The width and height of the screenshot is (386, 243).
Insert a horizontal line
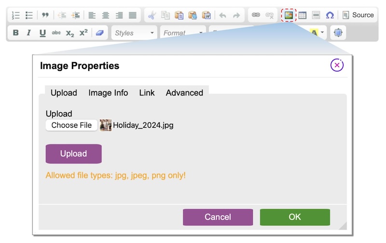pyautogui.click(x=316, y=15)
